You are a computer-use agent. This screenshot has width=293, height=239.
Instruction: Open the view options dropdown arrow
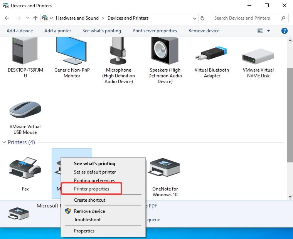click(x=269, y=31)
